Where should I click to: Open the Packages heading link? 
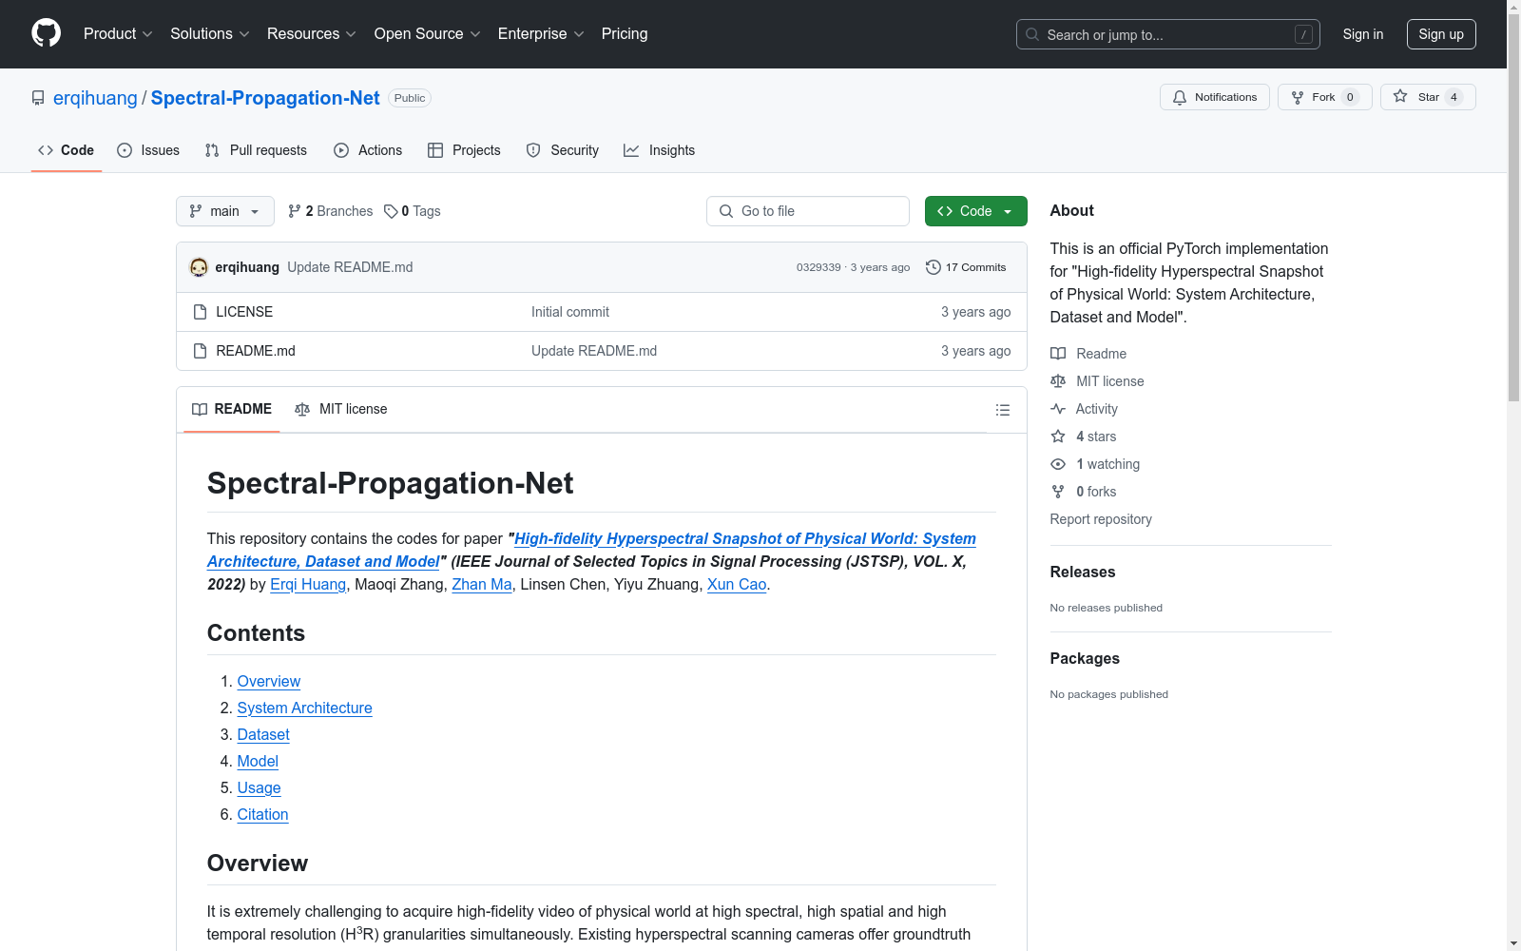pos(1085,658)
